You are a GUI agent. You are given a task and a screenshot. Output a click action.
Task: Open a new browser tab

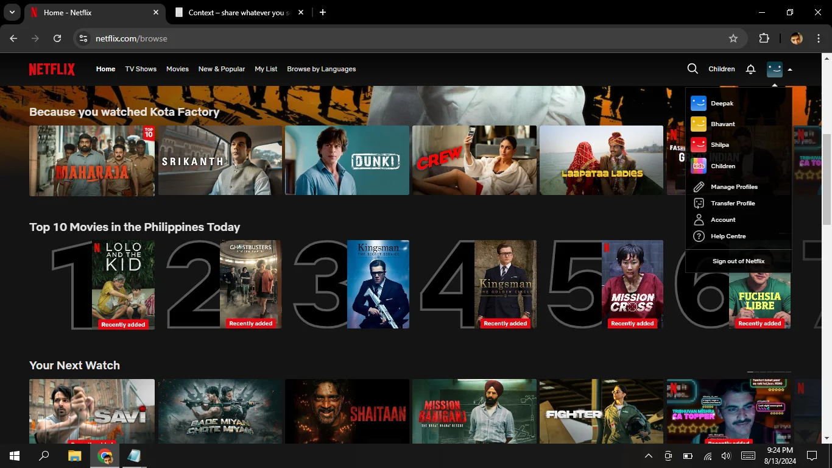[323, 12]
